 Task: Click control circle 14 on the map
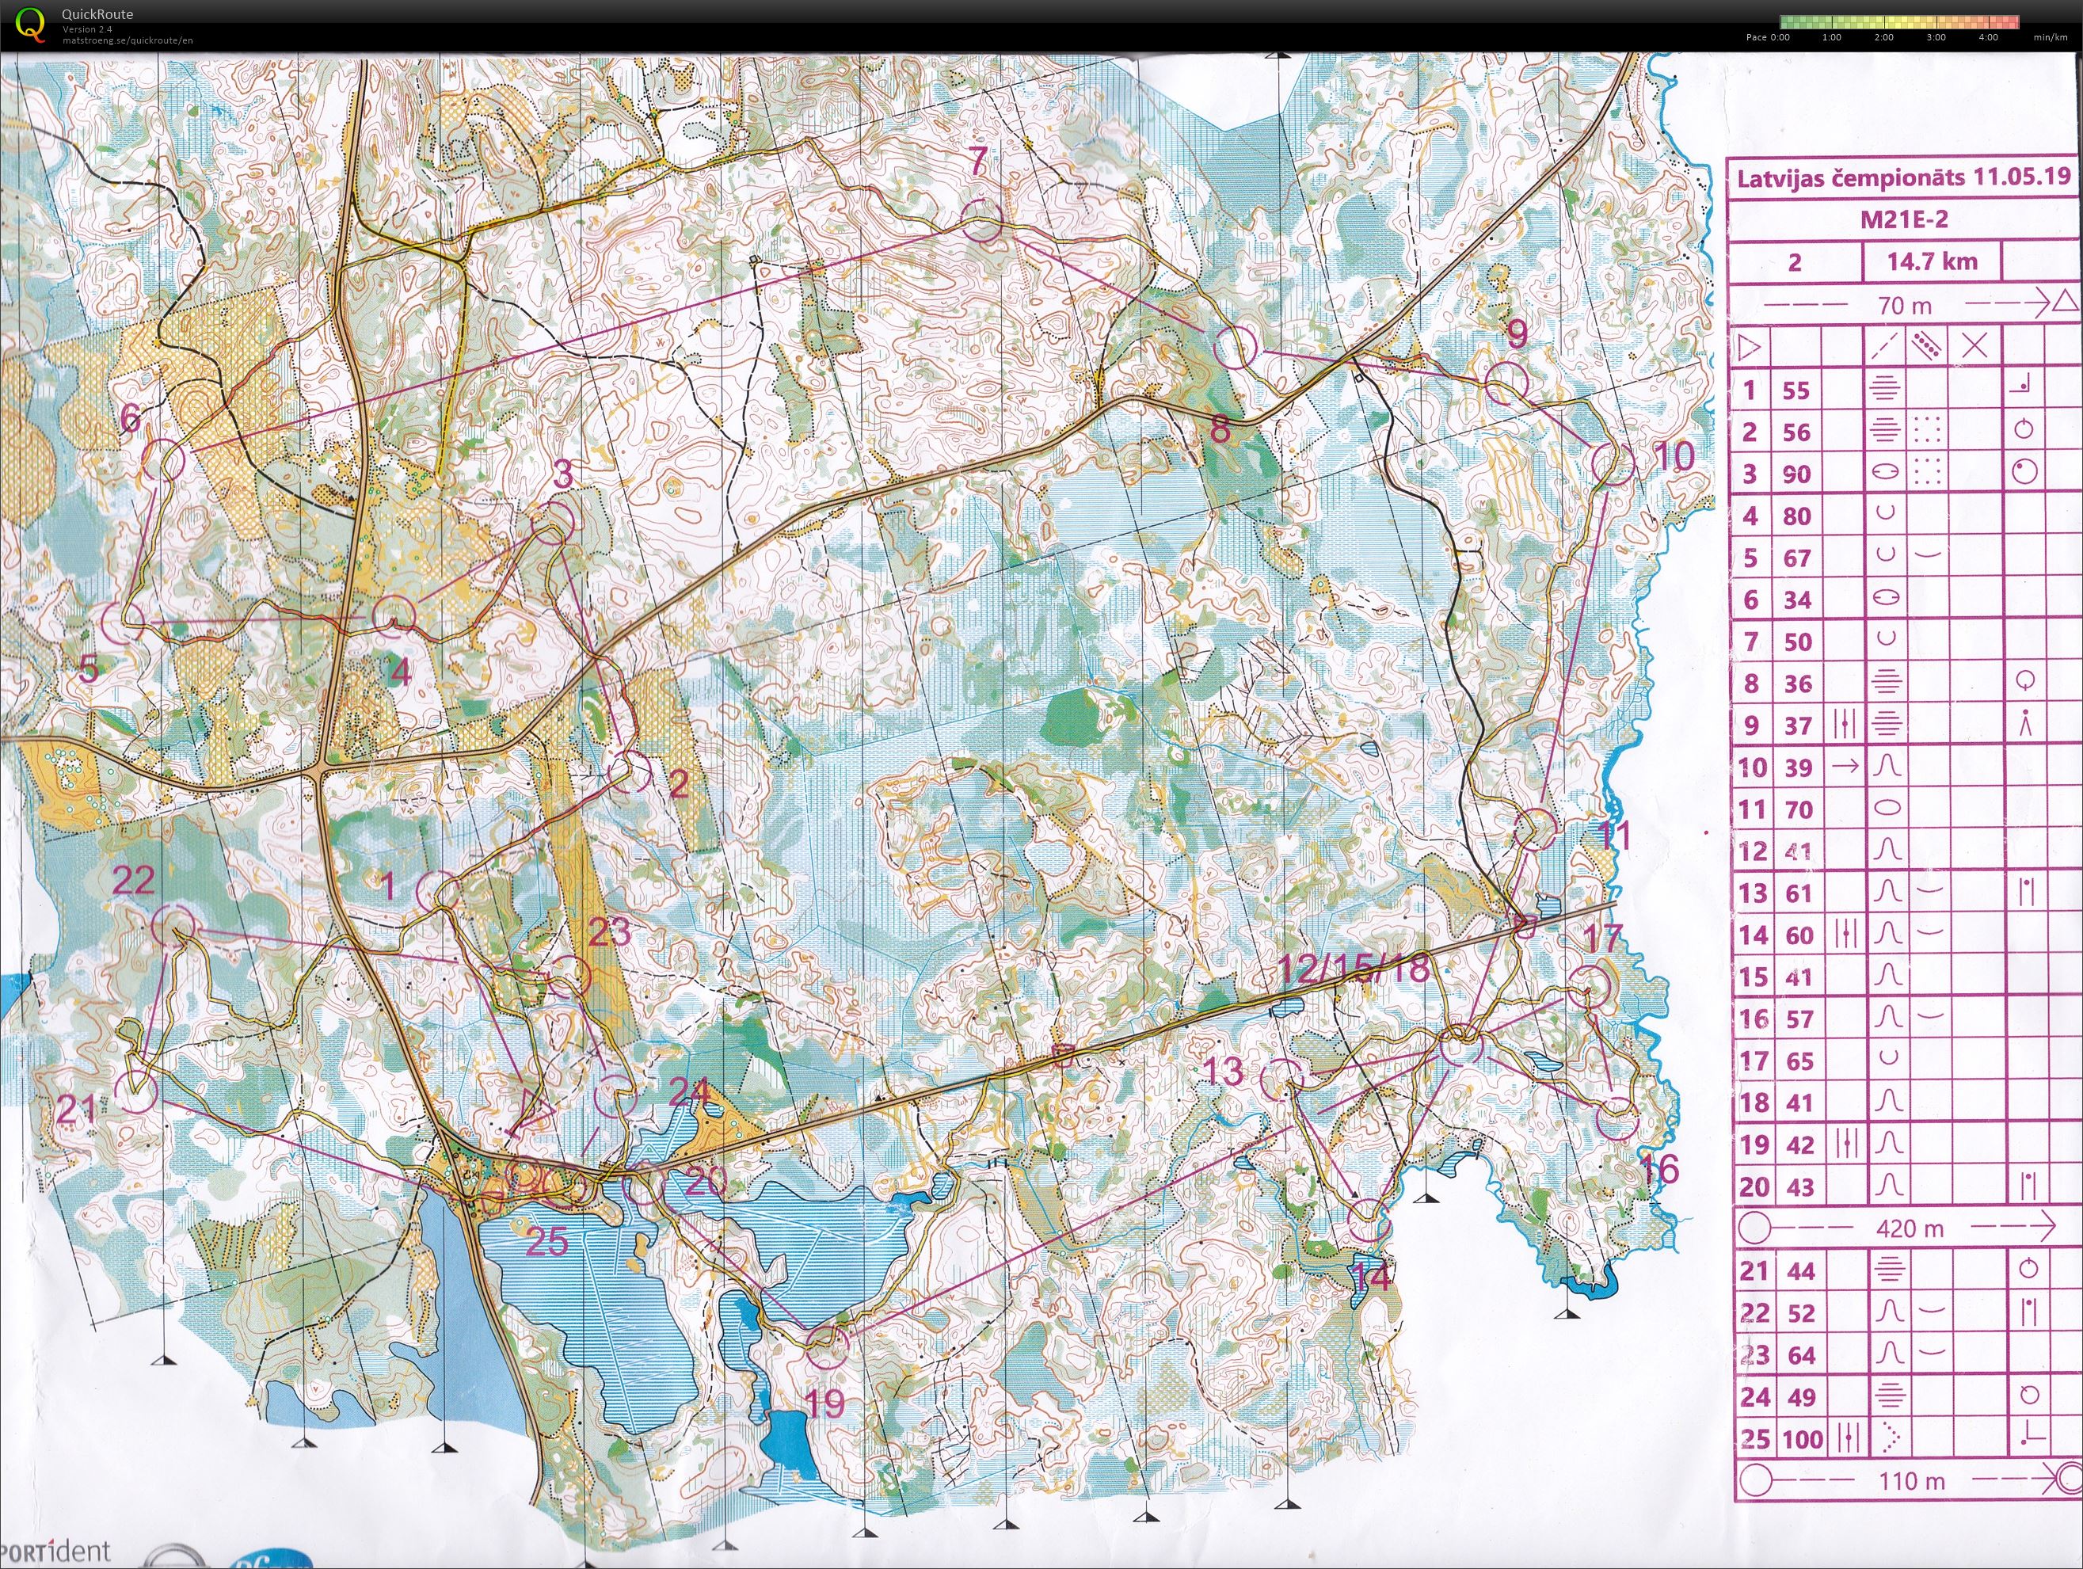[1369, 1221]
